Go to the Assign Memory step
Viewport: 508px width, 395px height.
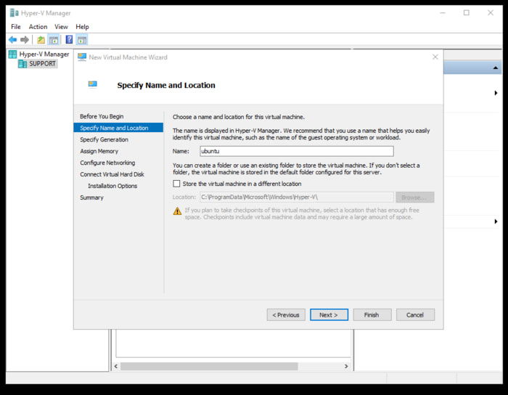point(99,151)
